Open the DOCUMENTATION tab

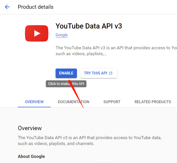click(74, 102)
